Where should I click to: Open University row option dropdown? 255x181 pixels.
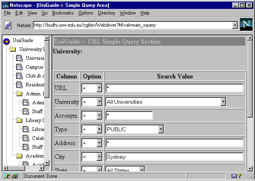(x=99, y=102)
